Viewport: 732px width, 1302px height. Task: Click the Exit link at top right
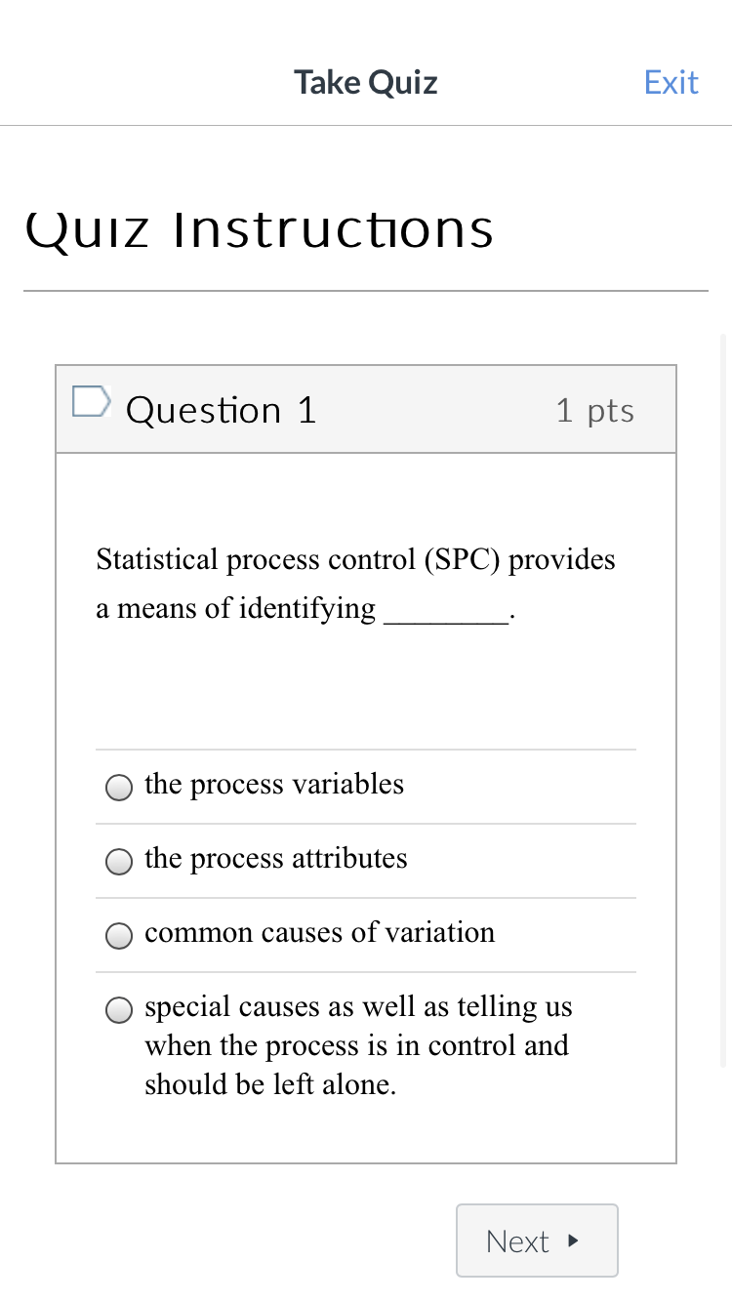671,82
